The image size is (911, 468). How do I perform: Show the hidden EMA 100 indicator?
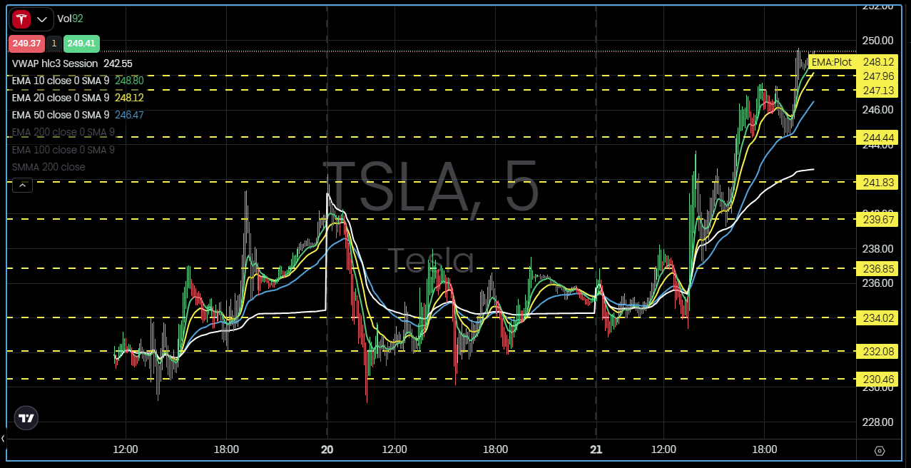(63, 150)
